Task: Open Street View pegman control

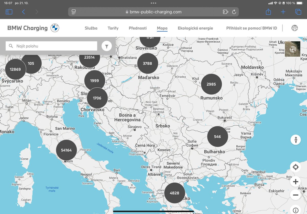Action: 296,140
